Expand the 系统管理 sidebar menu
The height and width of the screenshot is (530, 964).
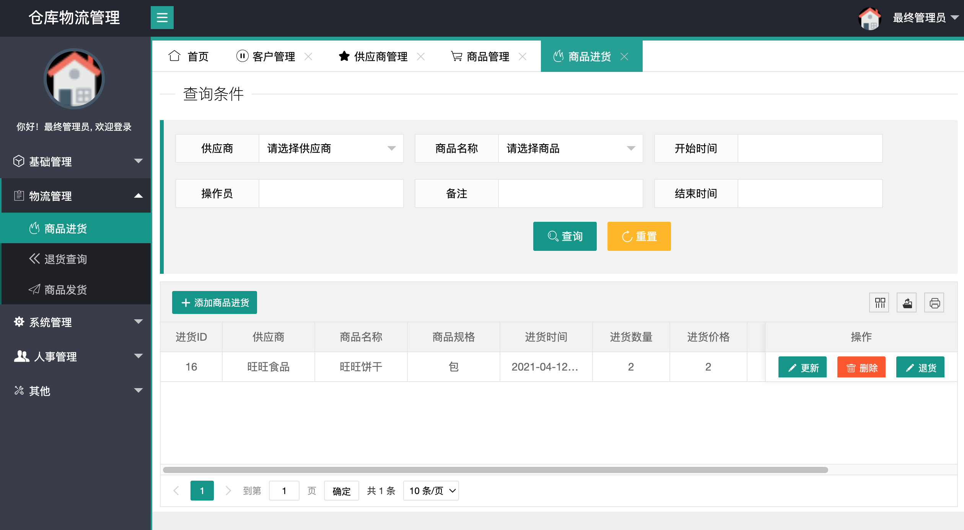pos(75,322)
